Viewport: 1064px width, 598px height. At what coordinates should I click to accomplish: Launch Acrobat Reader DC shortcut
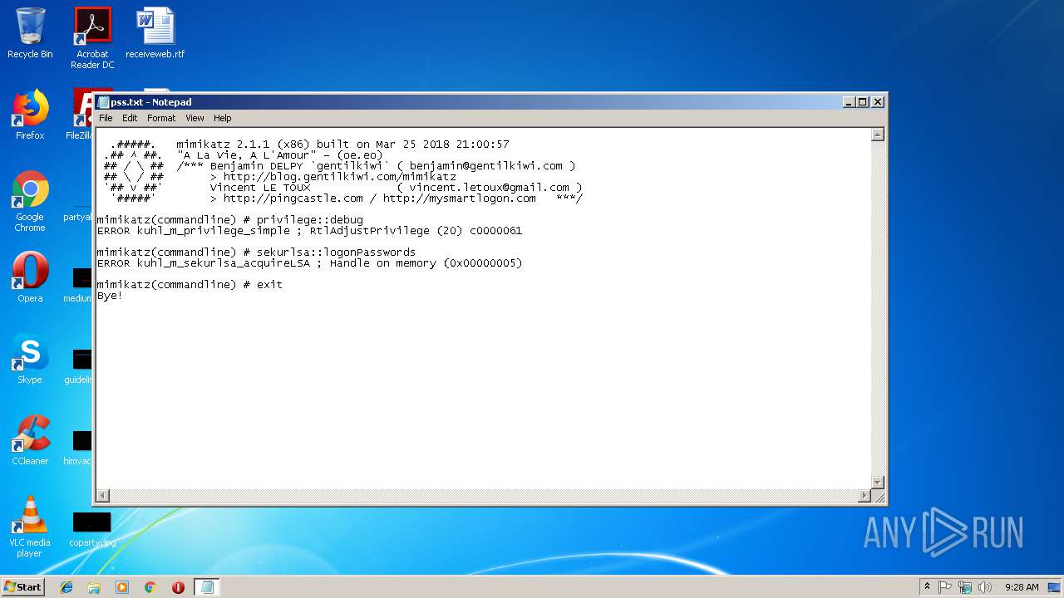[92, 38]
